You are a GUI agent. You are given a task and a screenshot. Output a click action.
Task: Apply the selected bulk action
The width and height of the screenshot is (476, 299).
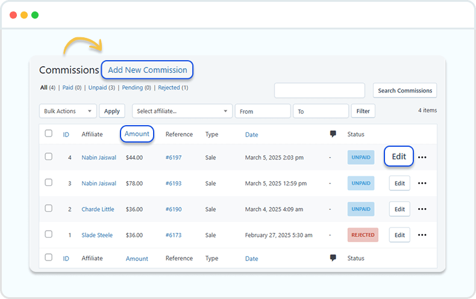[112, 111]
